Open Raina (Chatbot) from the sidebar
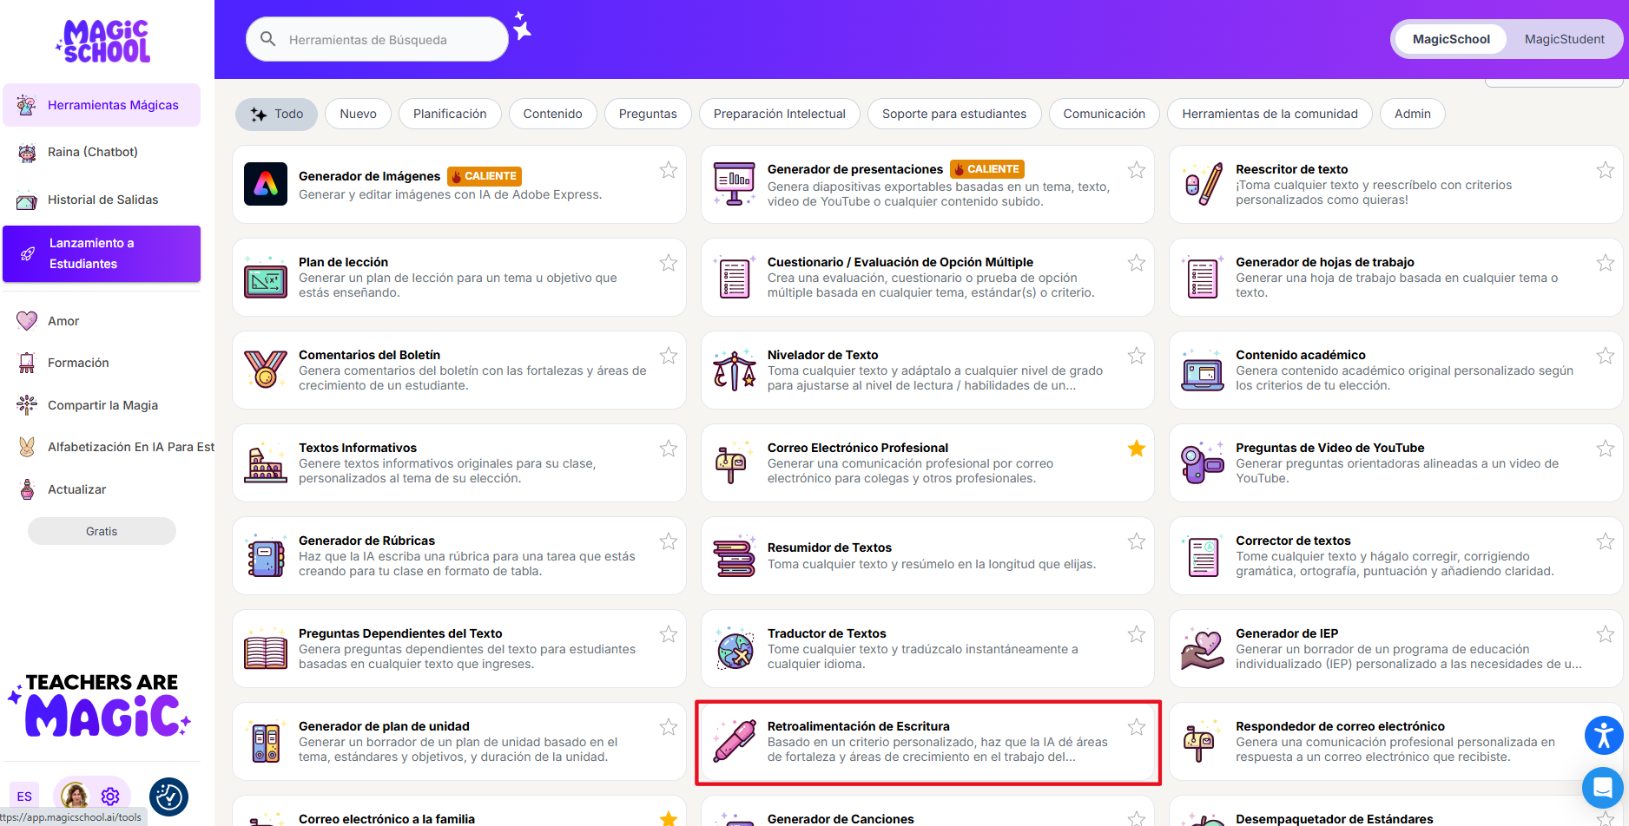Viewport: 1629px width, 826px height. pyautogui.click(x=92, y=152)
